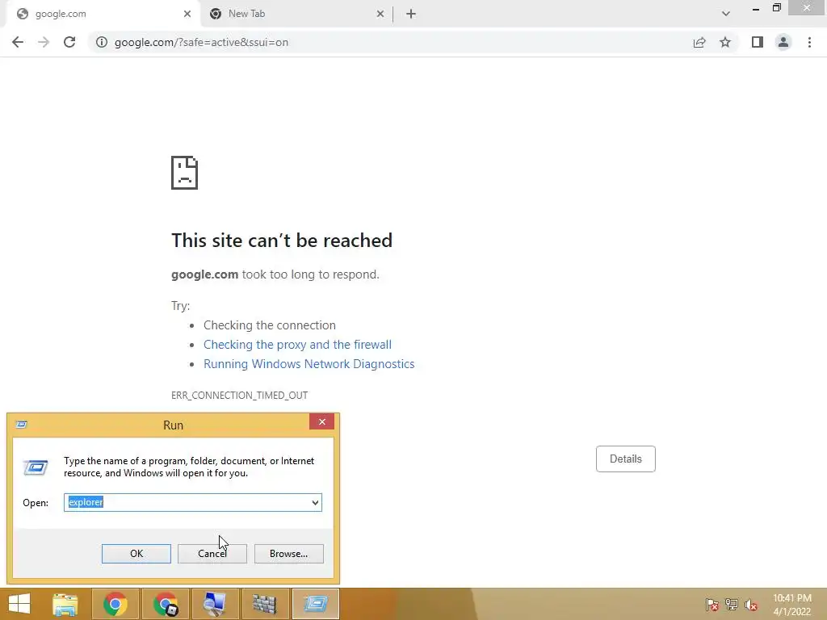Cancel the Run dialog

point(212,554)
